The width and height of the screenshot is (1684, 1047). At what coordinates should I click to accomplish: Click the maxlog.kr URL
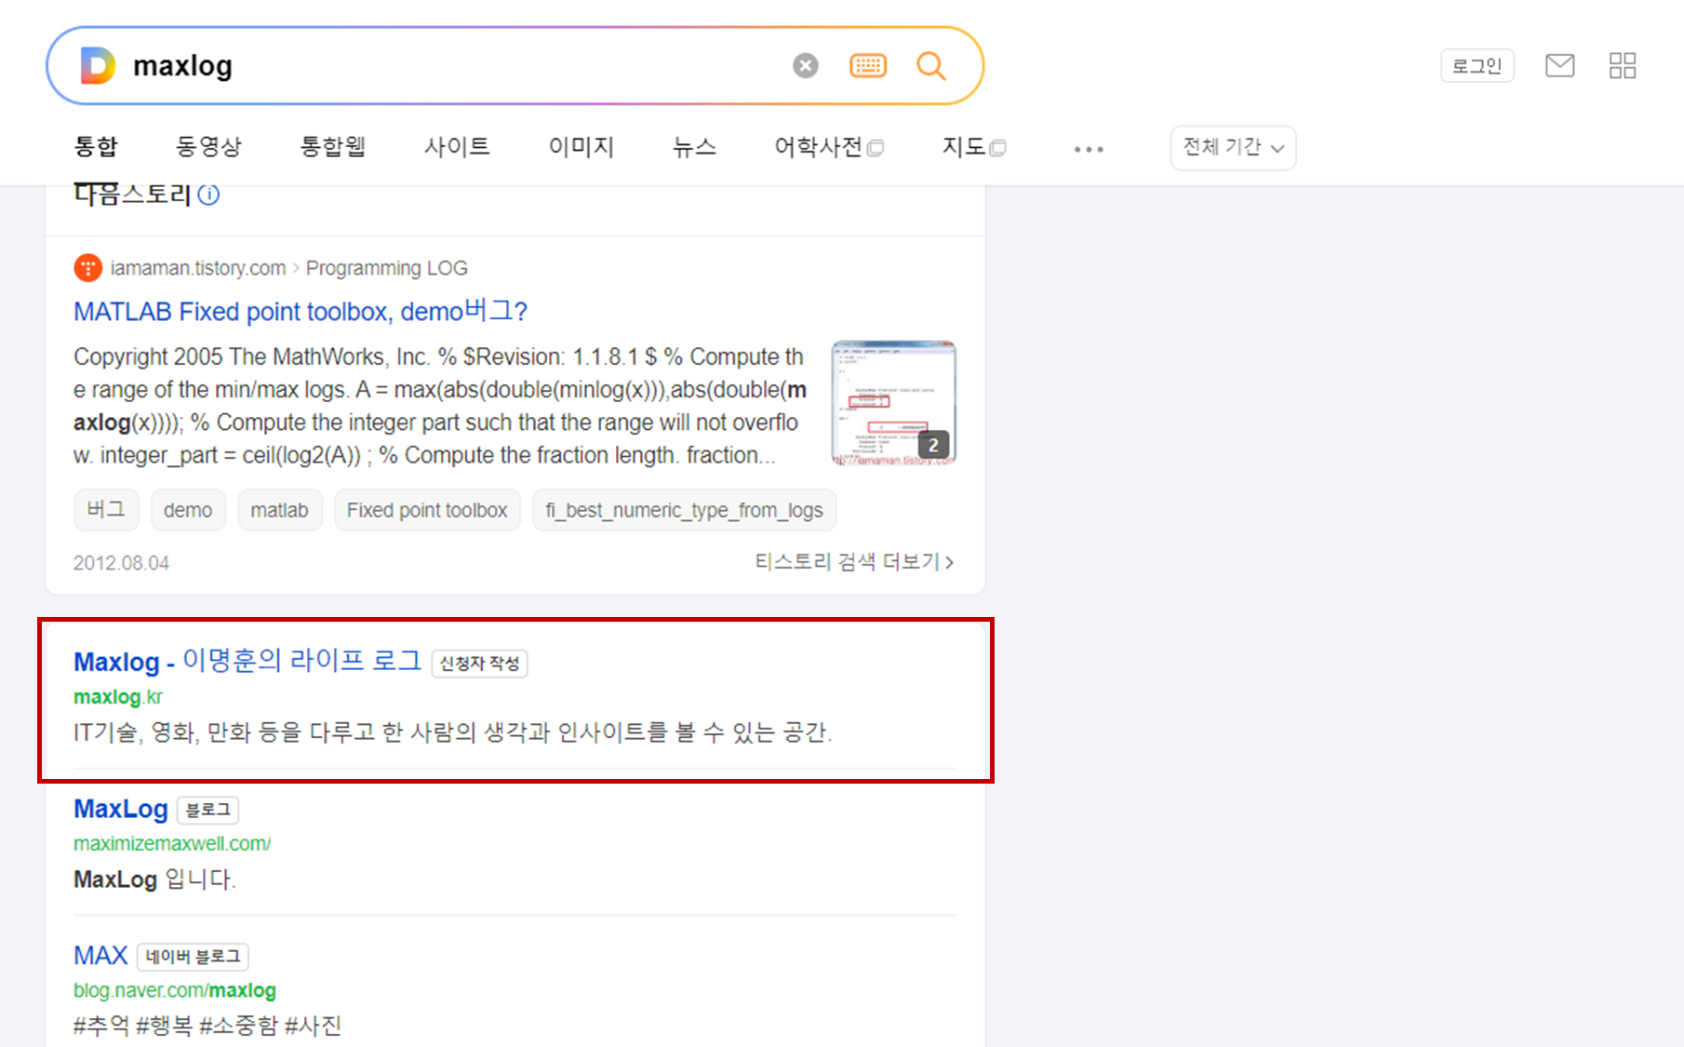118,697
